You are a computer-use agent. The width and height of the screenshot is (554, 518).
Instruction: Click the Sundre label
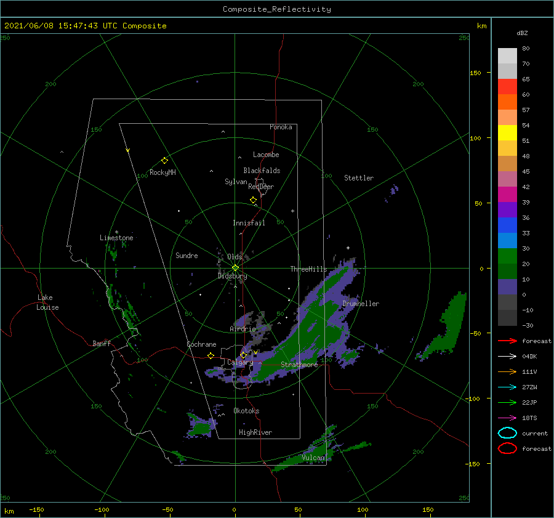point(187,255)
